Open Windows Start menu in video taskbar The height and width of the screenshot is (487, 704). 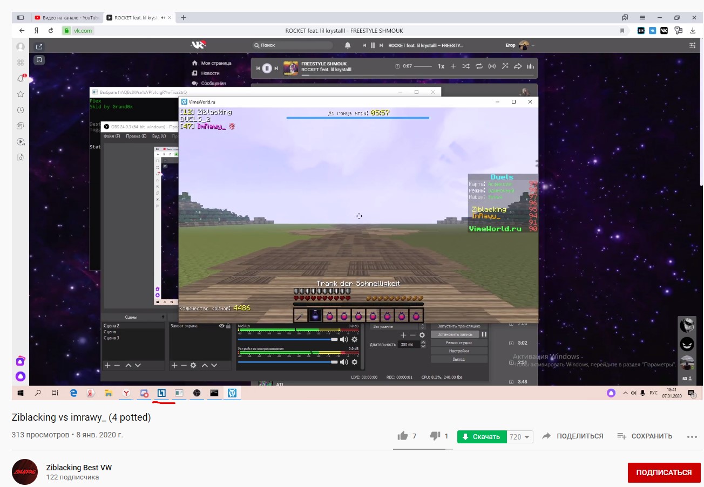tap(21, 393)
